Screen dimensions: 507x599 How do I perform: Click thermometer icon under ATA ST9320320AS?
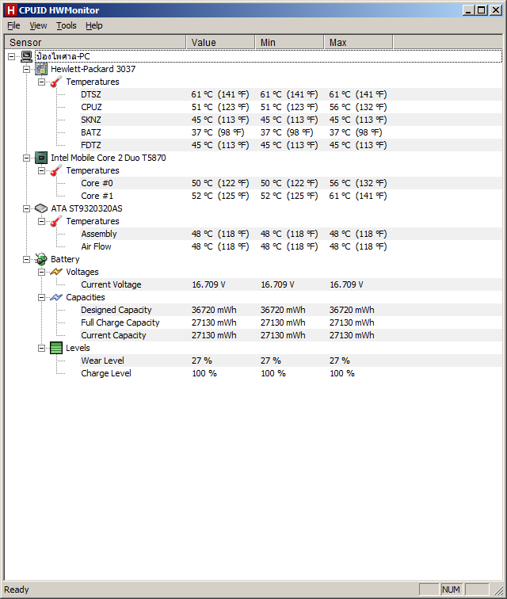point(56,221)
